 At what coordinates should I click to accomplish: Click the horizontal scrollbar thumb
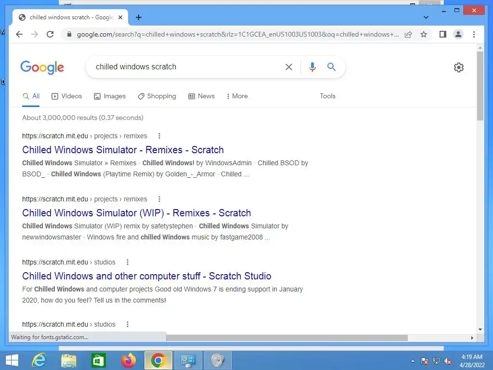tap(287, 338)
